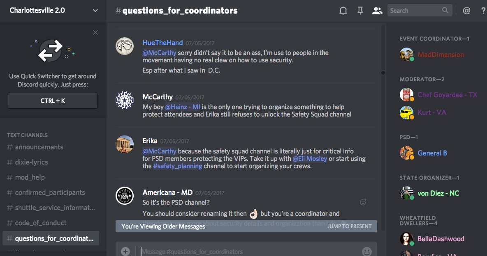Click inside the Search field
Image resolution: width=487 pixels, height=256 pixels.
tap(415, 11)
